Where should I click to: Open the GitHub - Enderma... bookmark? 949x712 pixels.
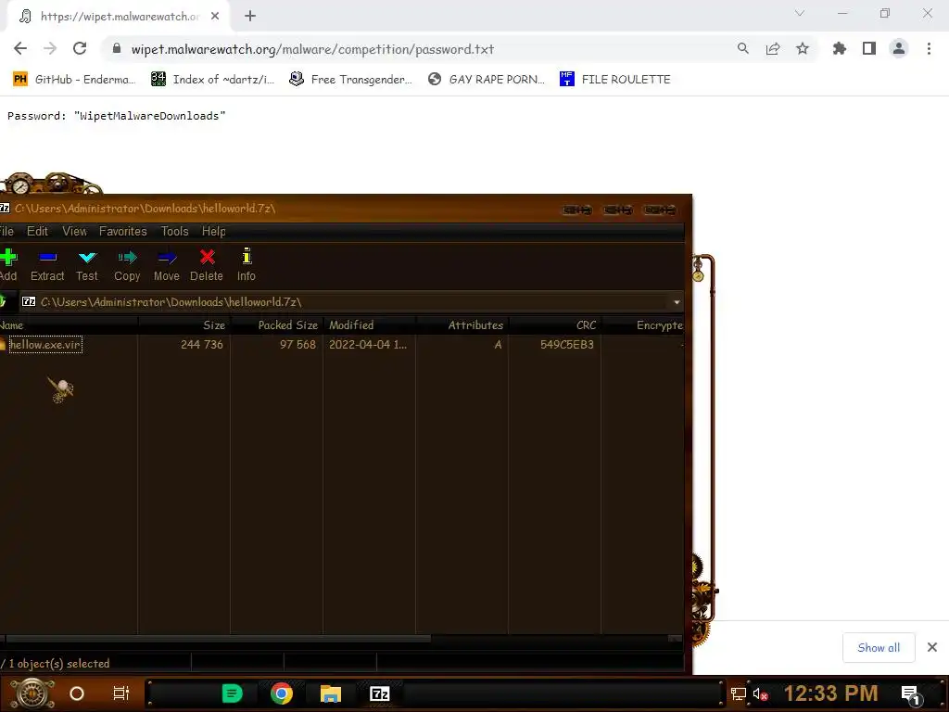(x=73, y=80)
